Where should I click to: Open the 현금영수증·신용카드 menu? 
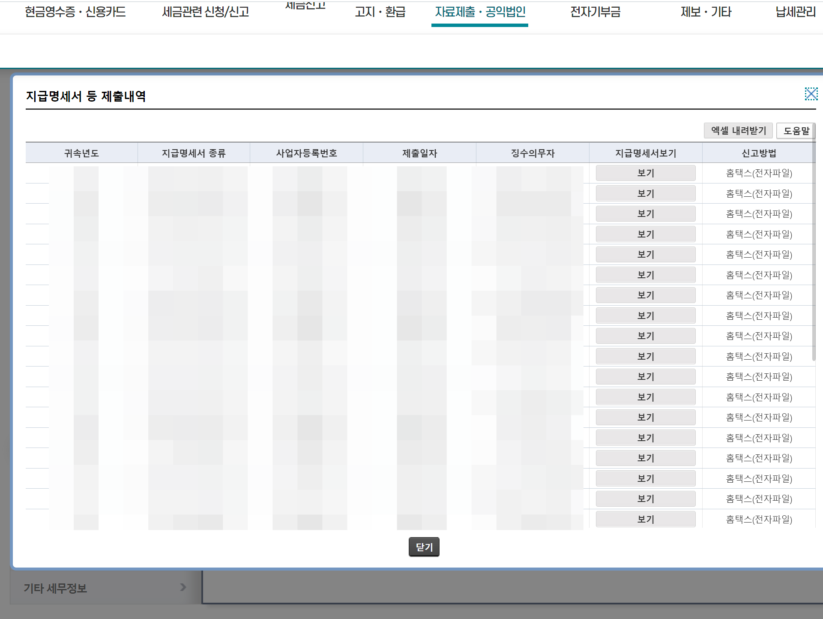75,12
